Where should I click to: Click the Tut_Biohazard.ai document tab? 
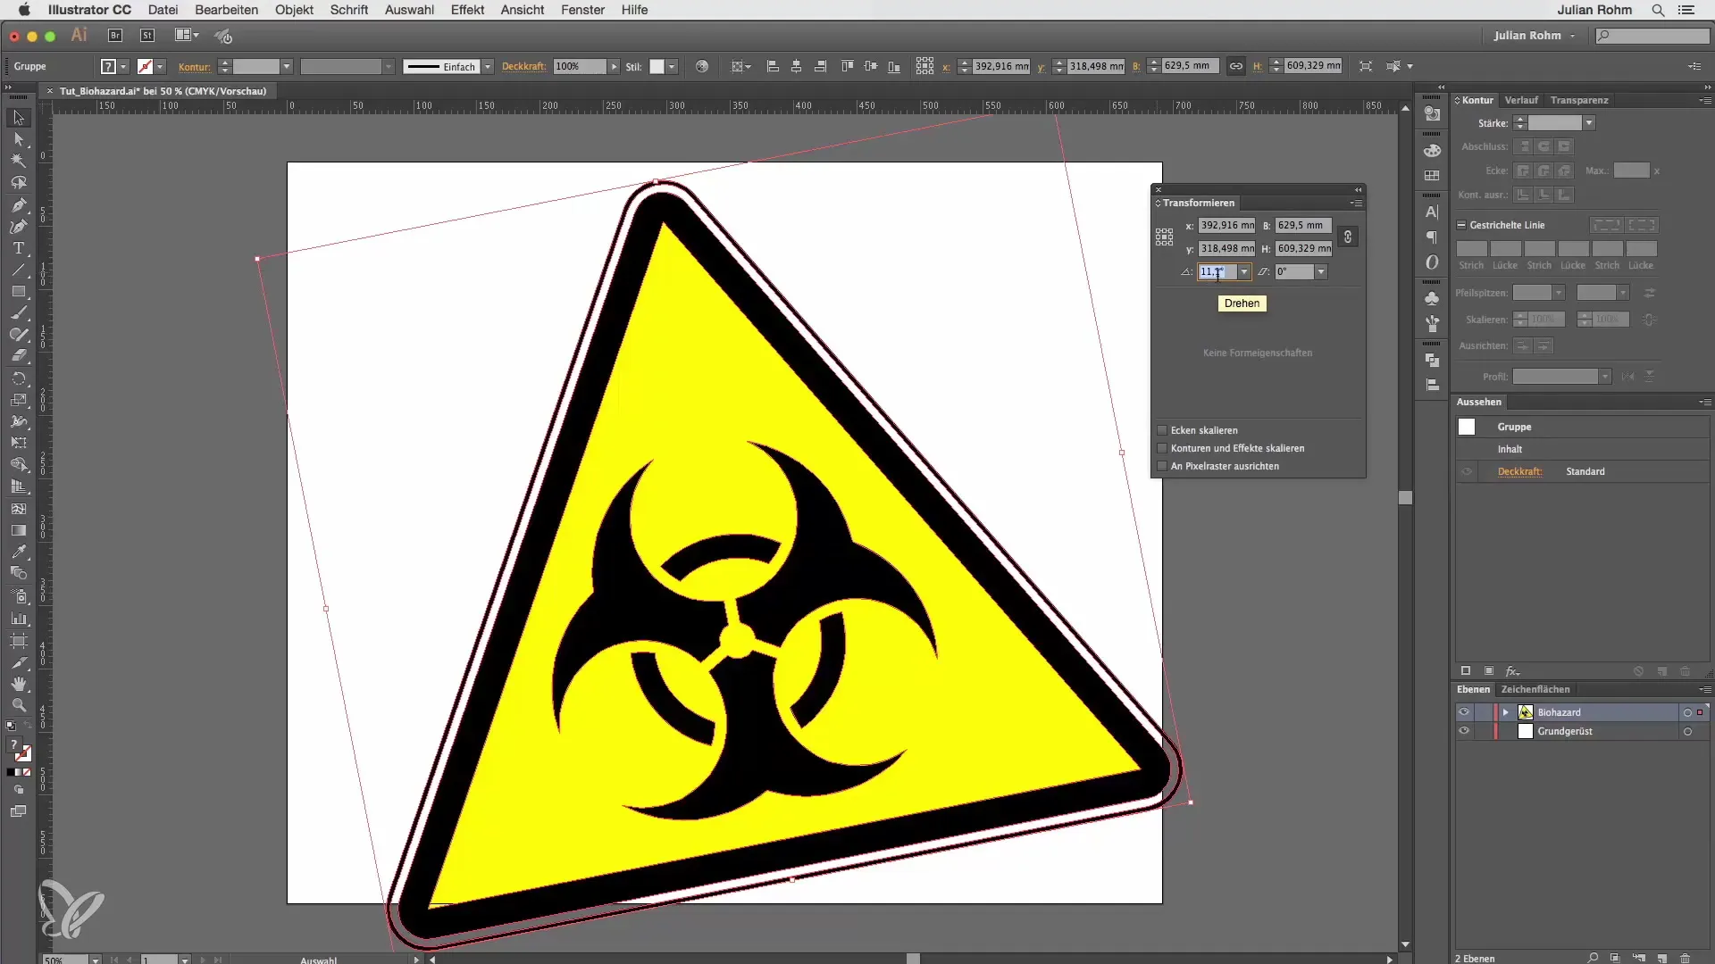click(x=163, y=91)
